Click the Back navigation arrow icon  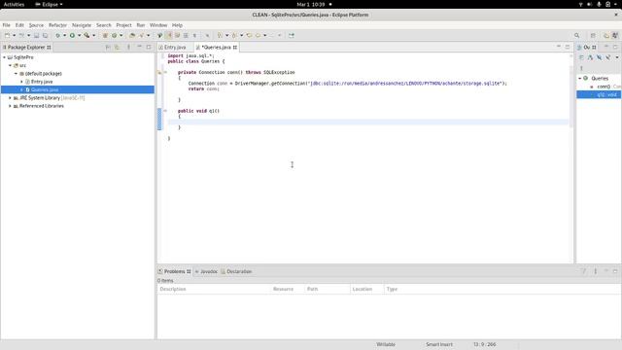pyautogui.click(x=259, y=35)
